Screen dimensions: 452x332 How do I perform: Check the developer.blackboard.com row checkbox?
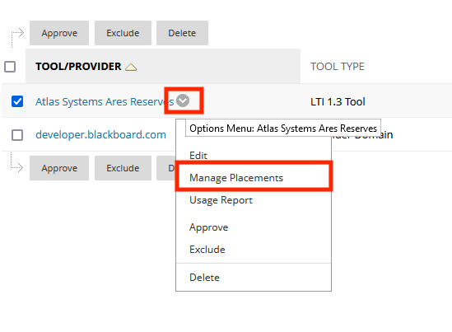pos(17,135)
